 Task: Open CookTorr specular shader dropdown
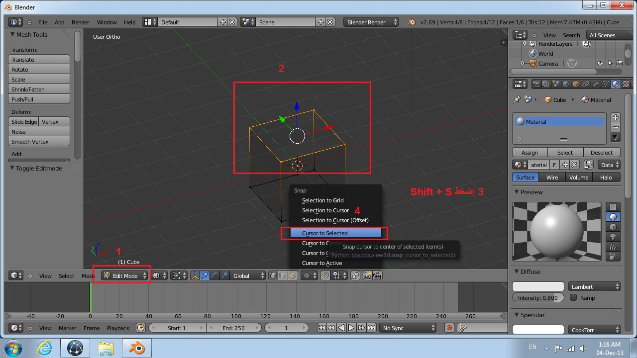click(594, 330)
